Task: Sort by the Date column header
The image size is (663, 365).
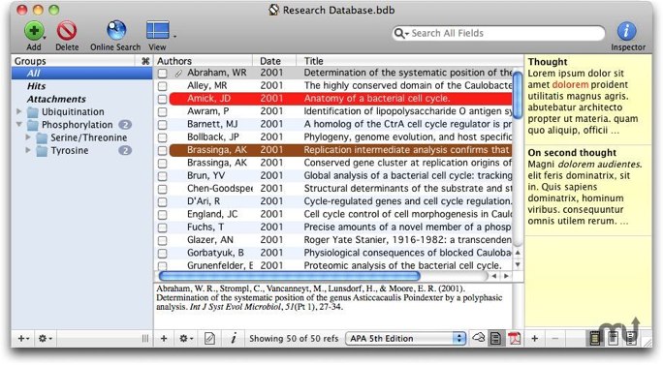Action: 274,61
